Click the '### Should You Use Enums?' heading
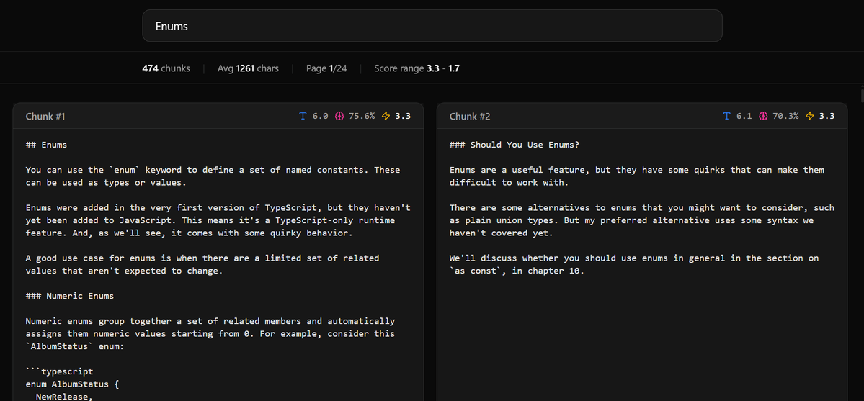 point(514,145)
